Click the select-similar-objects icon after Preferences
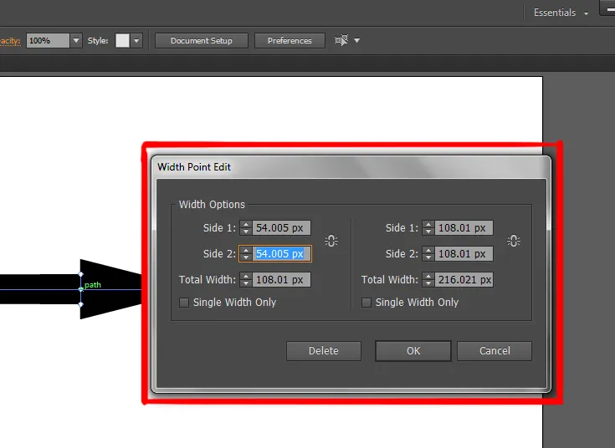Screen dimensions: 615x448 click(x=341, y=40)
